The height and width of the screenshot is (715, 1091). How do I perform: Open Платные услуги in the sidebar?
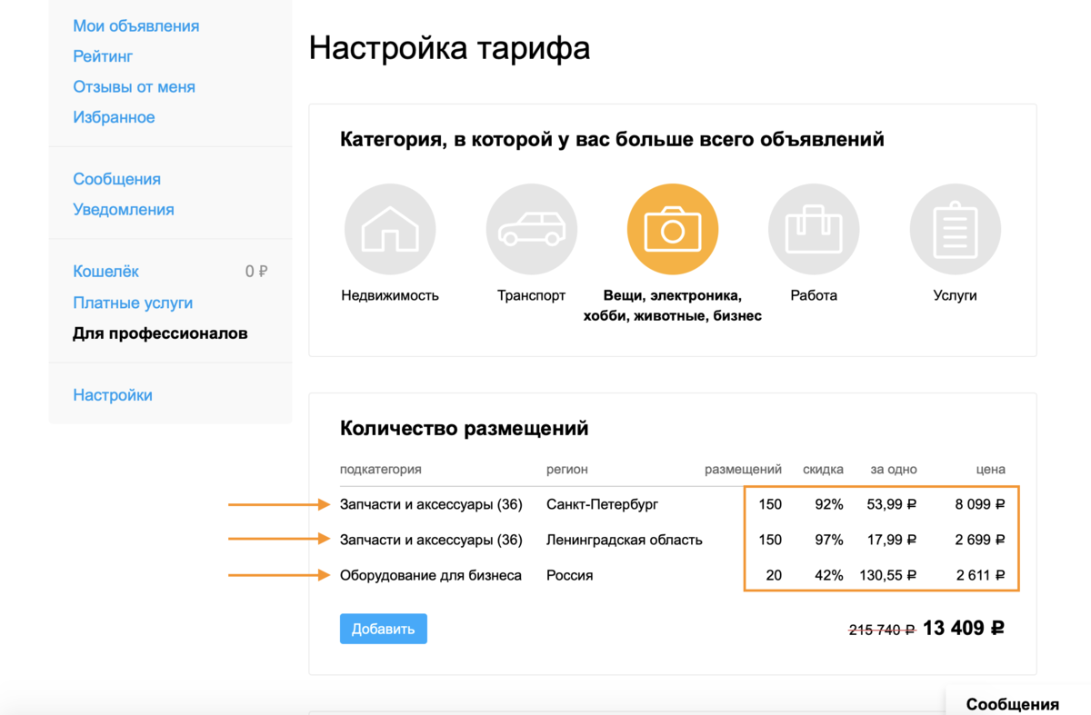[133, 303]
